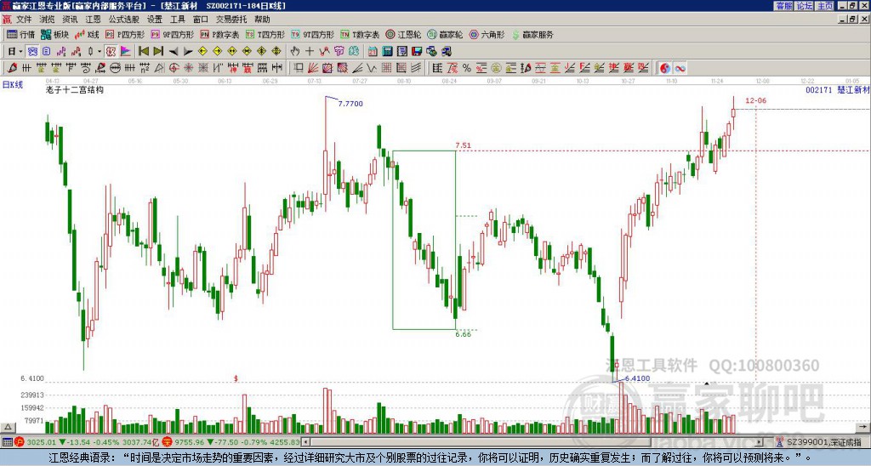Click the 7.7700 high price label
871x466 pixels.
[350, 104]
